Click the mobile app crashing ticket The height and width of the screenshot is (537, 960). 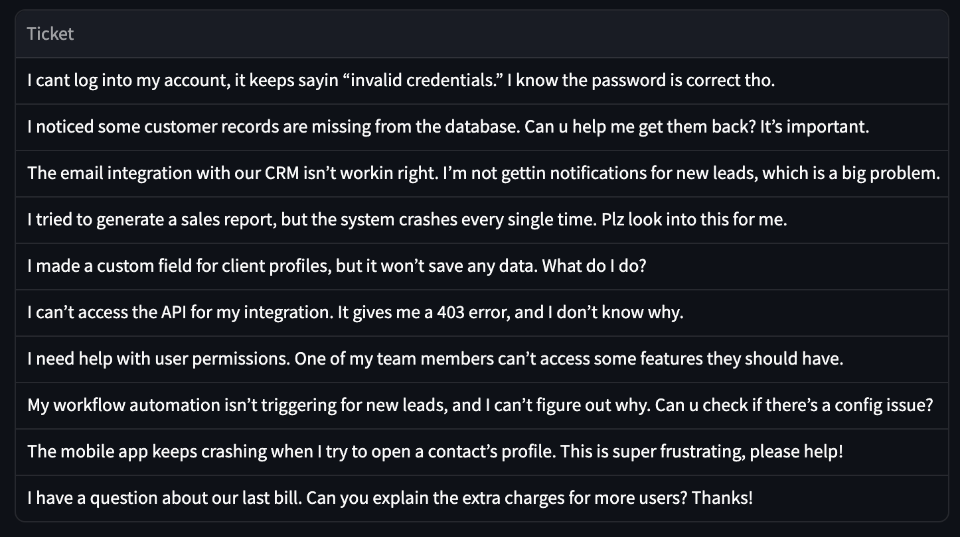pos(482,452)
